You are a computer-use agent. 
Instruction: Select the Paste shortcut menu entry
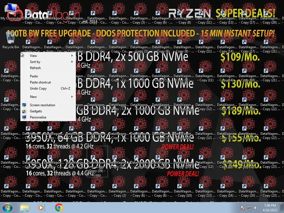pyautogui.click(x=48, y=82)
